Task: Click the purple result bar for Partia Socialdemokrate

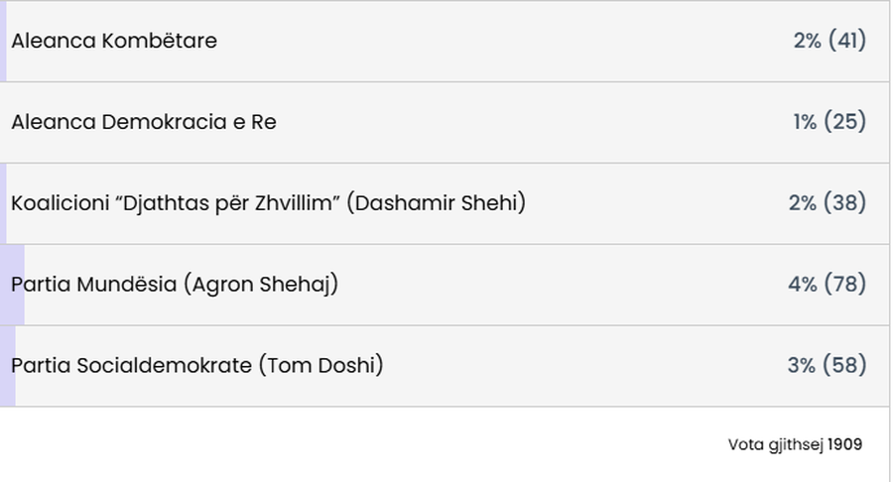Action: (7, 366)
